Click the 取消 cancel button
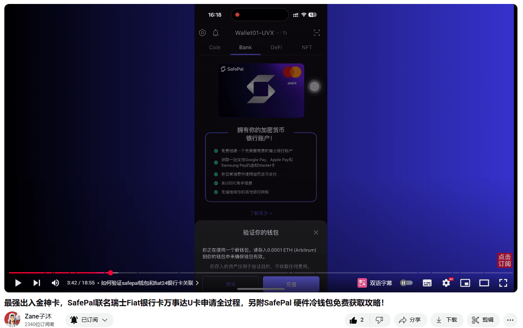The height and width of the screenshot is (328, 523). pos(231,284)
